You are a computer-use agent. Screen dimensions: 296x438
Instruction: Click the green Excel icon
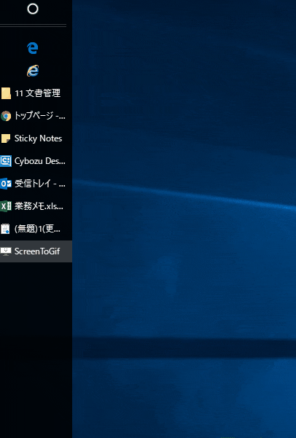pyautogui.click(x=6, y=206)
